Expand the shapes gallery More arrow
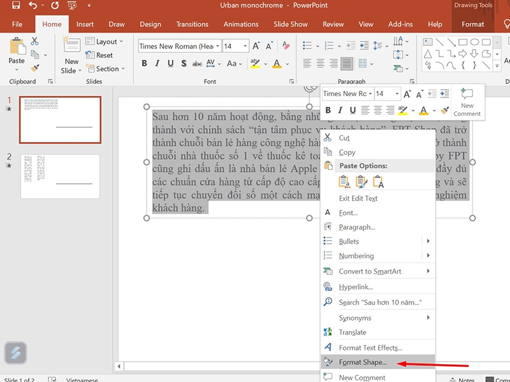510x382 pixels. click(497, 66)
